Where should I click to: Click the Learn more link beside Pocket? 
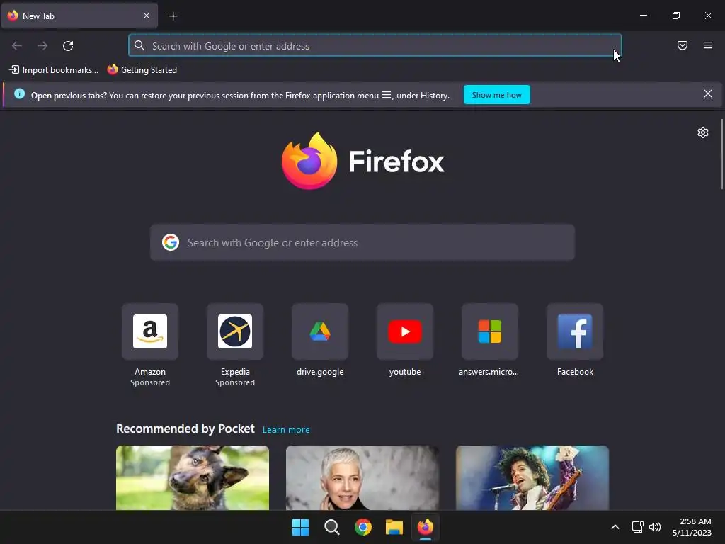tap(286, 430)
